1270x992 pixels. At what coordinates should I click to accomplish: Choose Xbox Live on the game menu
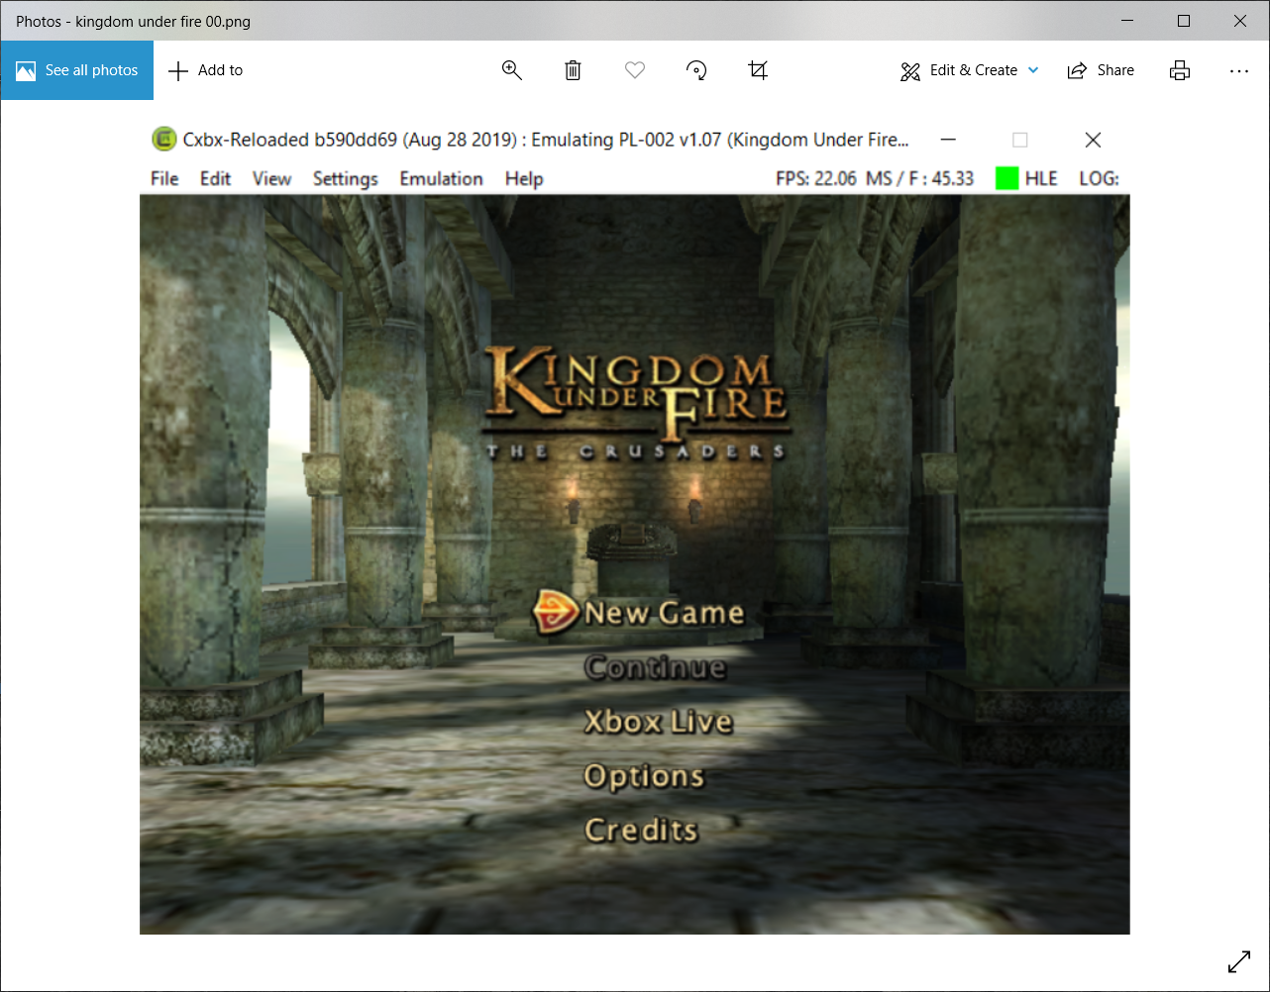pos(658,722)
